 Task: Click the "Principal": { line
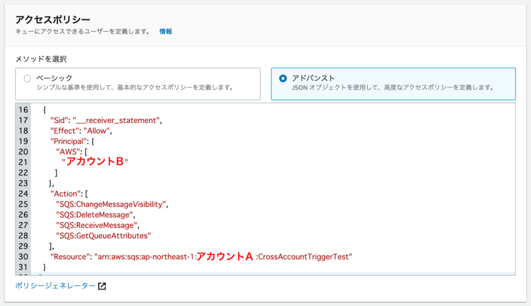pyautogui.click(x=72, y=141)
